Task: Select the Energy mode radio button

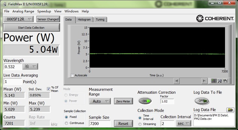Action: coord(66,95)
